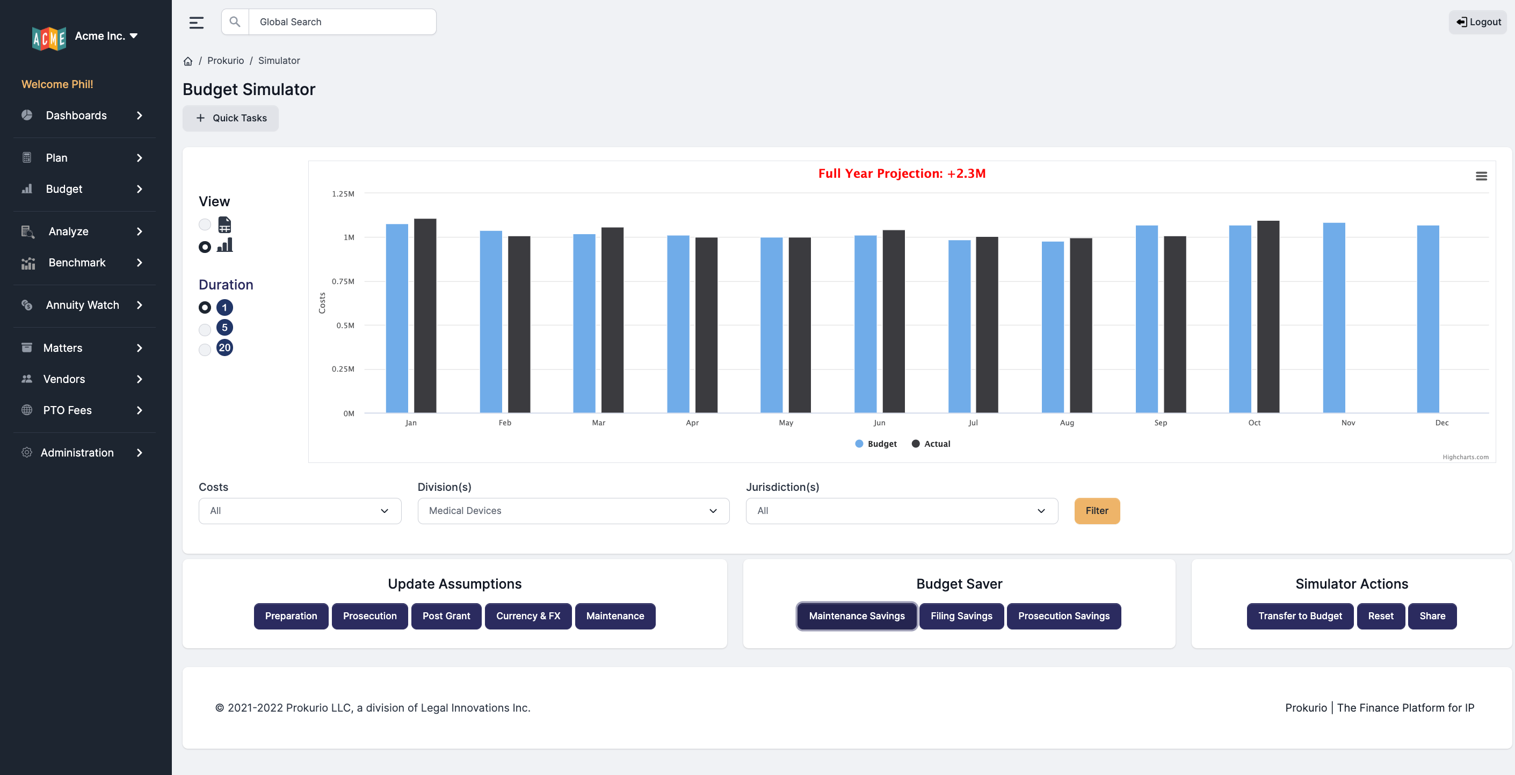Apply the orange Filter button
This screenshot has height=775, width=1515.
coord(1097,510)
